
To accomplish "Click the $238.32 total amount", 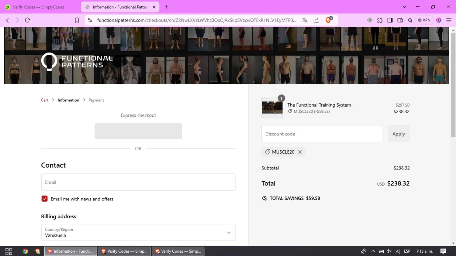I will [x=398, y=183].
